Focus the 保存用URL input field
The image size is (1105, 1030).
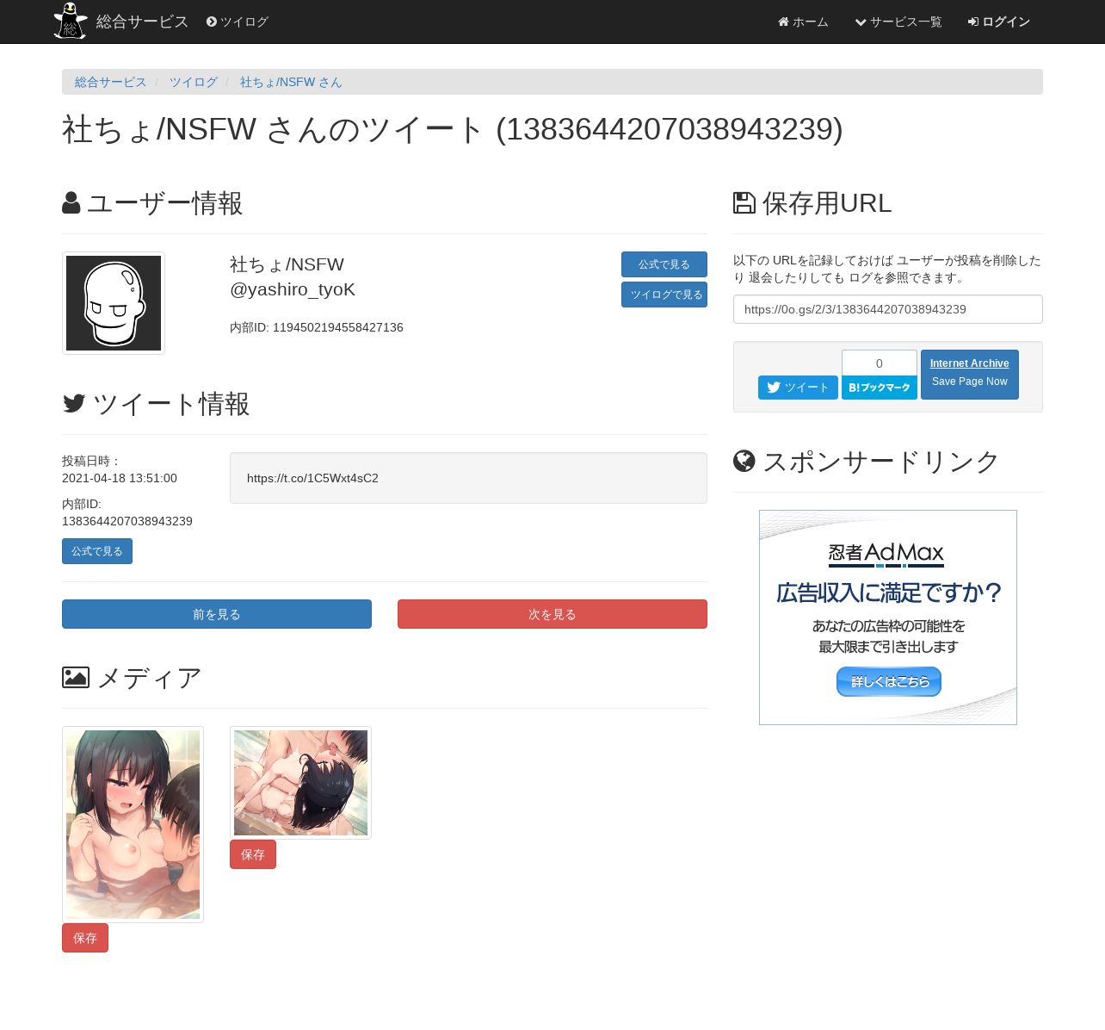click(888, 309)
